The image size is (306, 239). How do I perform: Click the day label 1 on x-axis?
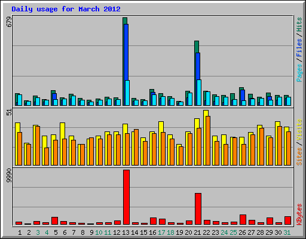pos(20,232)
